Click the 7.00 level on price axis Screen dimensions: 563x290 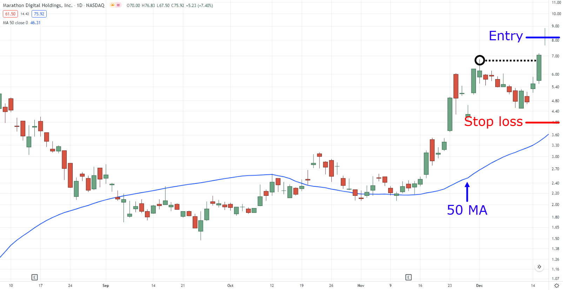tap(555, 56)
